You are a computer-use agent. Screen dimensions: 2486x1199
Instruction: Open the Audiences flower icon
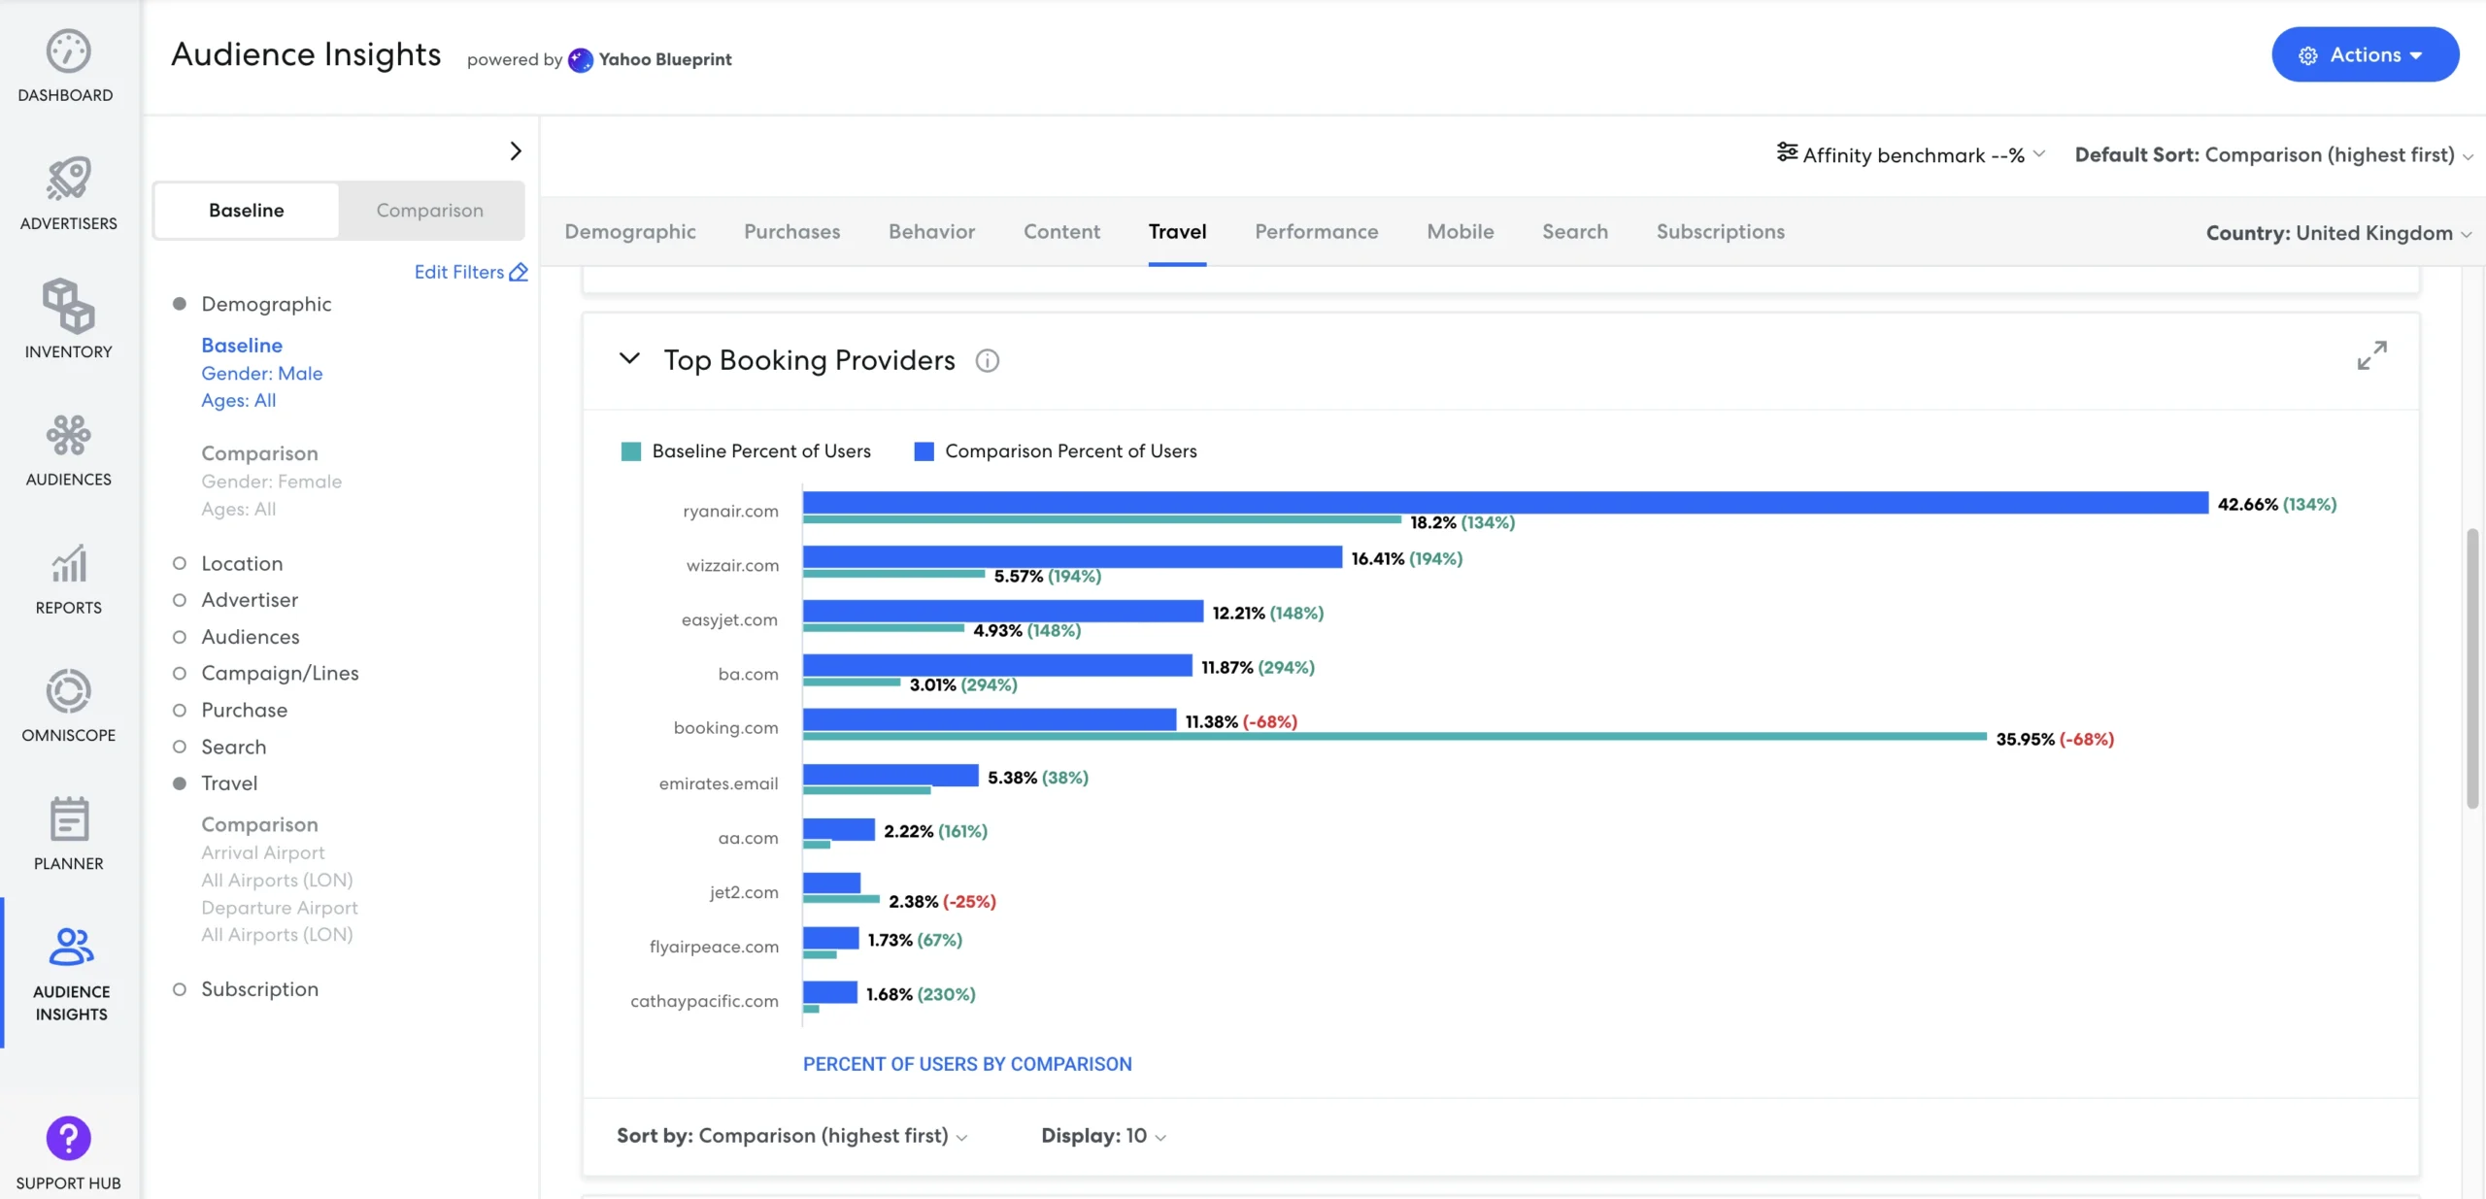click(68, 435)
